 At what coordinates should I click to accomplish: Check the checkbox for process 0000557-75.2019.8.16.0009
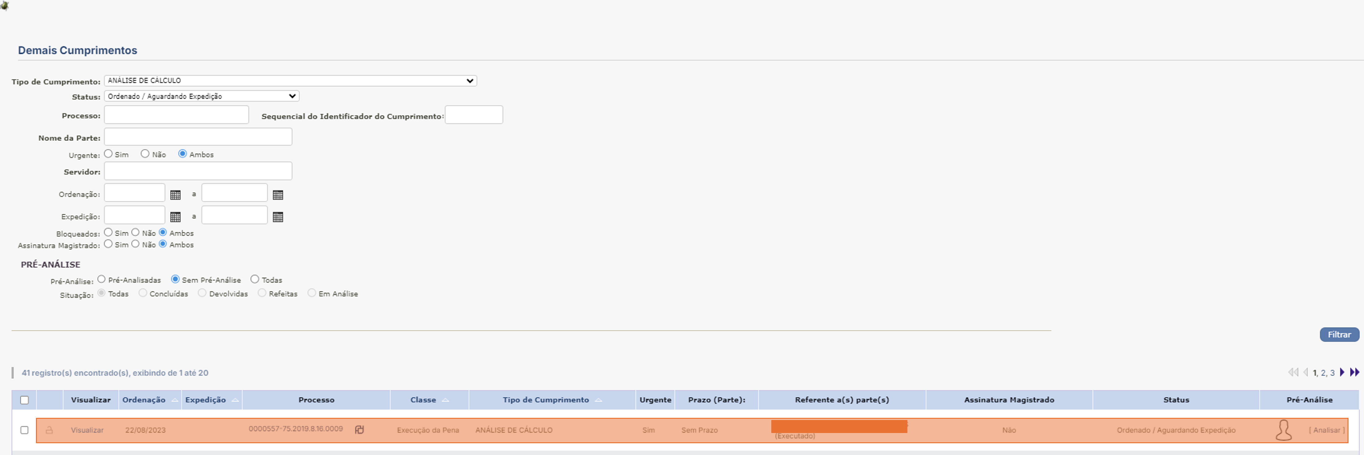click(24, 430)
